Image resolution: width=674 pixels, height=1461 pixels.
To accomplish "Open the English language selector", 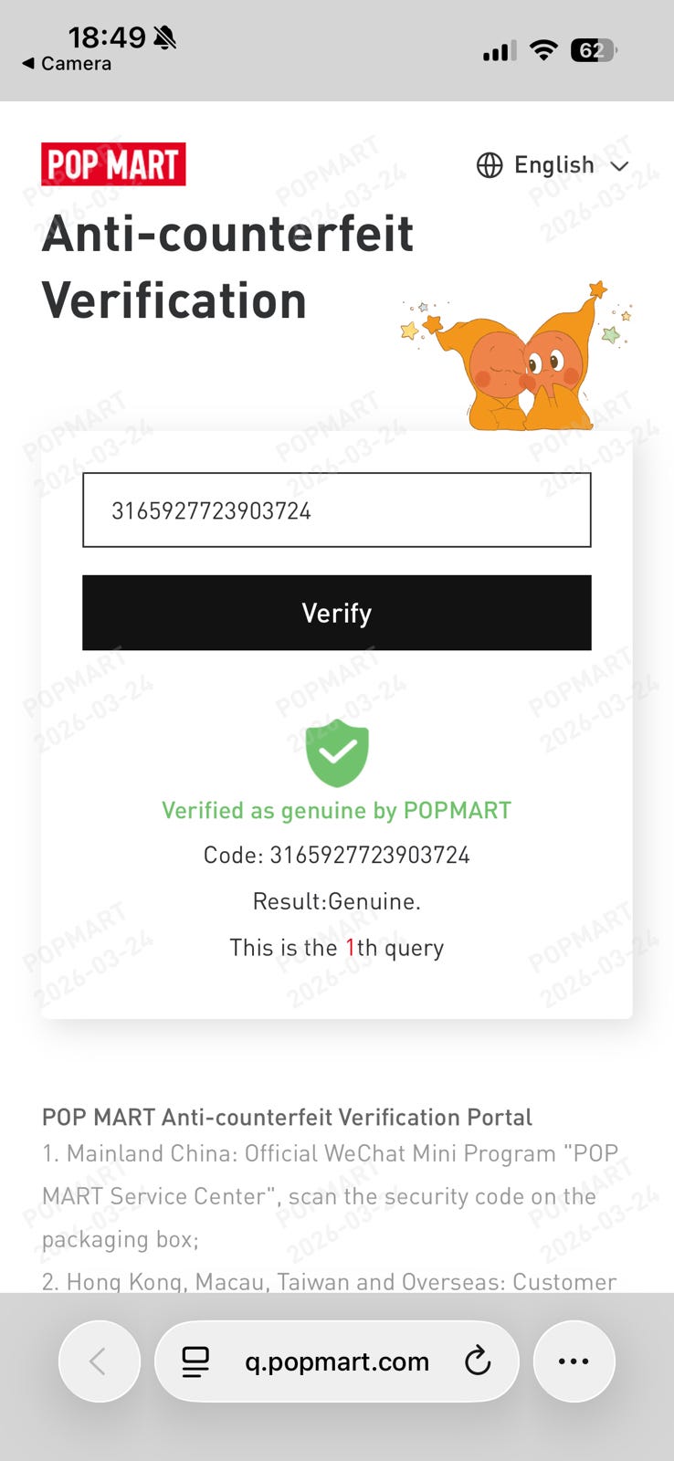I will point(553,165).
